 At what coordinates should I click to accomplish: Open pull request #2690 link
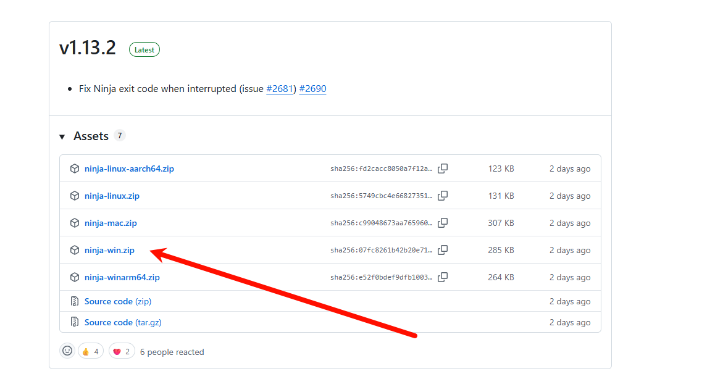(x=312, y=88)
